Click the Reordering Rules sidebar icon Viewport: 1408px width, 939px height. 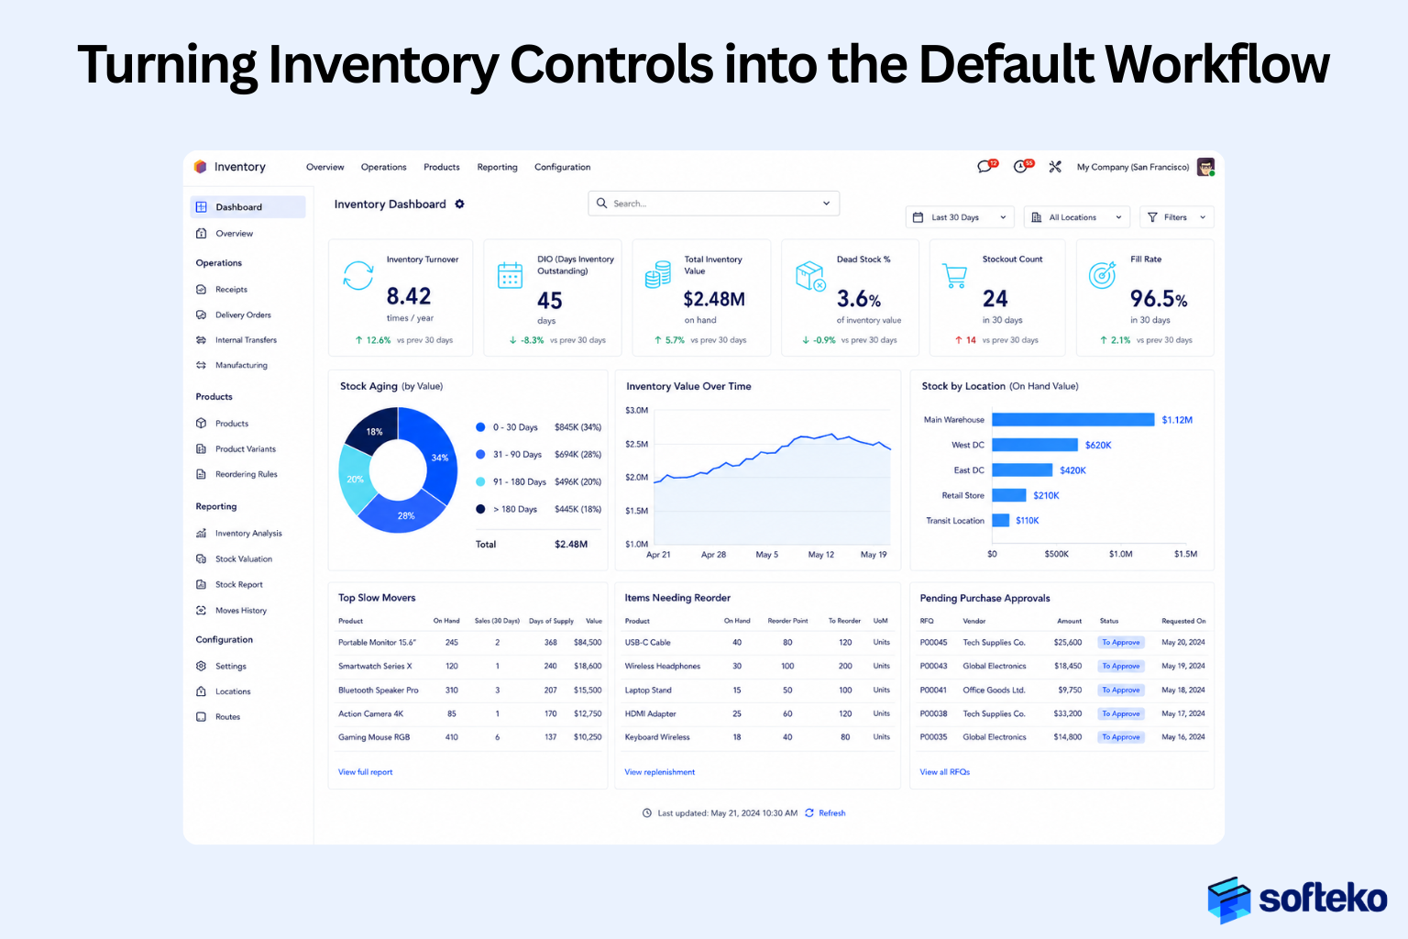pos(202,474)
